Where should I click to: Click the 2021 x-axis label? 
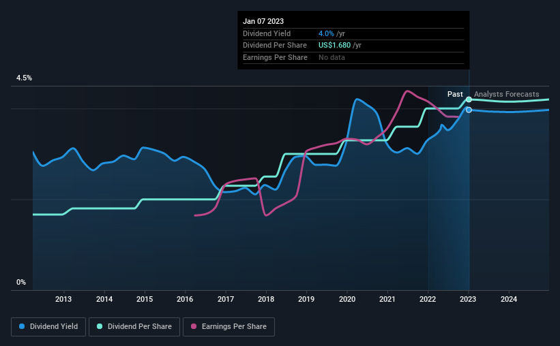[x=387, y=299]
